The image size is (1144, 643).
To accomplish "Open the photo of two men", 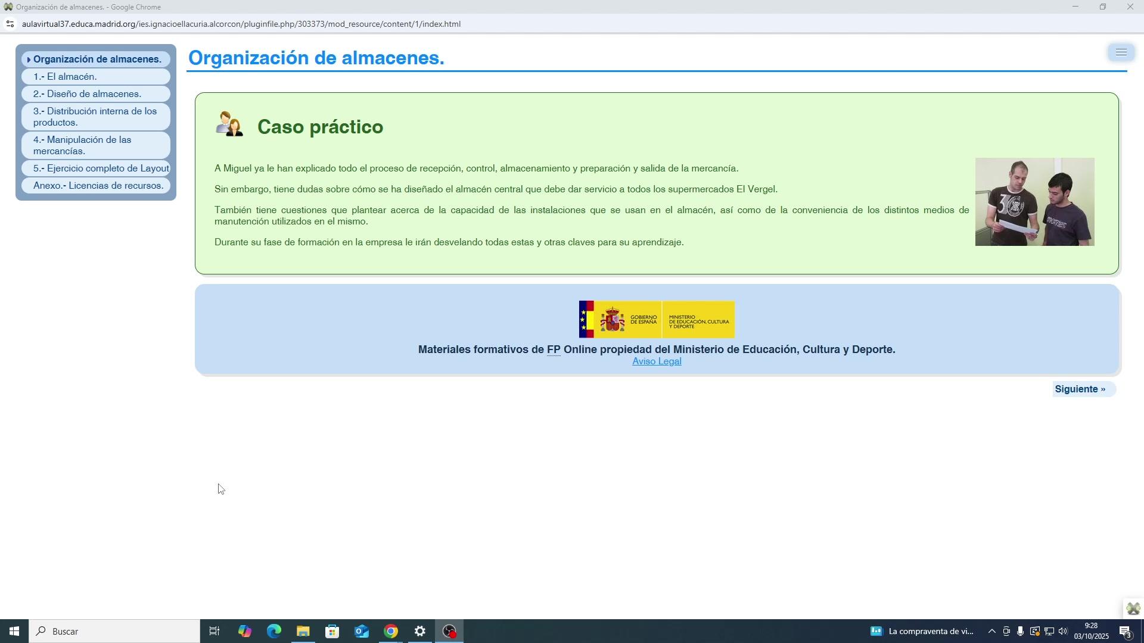I will coord(1034,202).
